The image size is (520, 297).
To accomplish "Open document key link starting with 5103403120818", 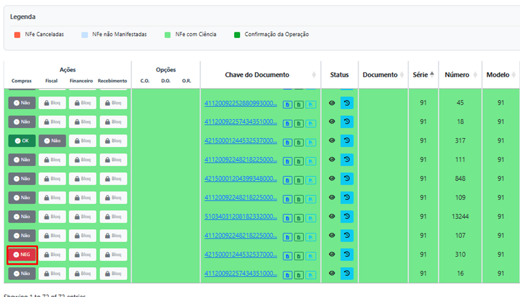I will (x=241, y=217).
